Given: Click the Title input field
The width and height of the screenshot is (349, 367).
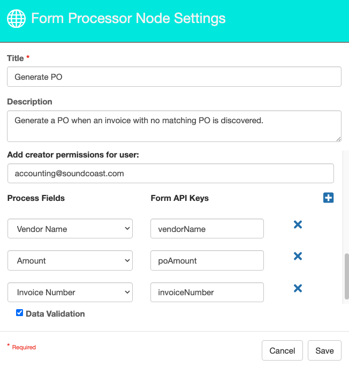Looking at the screenshot, I should [174, 77].
